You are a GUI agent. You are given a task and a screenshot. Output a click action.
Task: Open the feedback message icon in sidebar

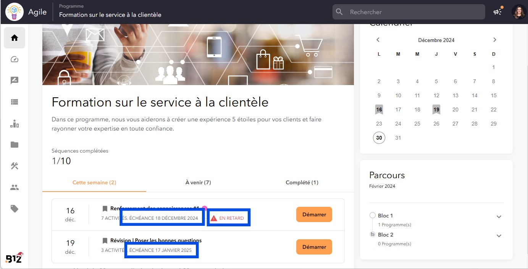(15, 81)
